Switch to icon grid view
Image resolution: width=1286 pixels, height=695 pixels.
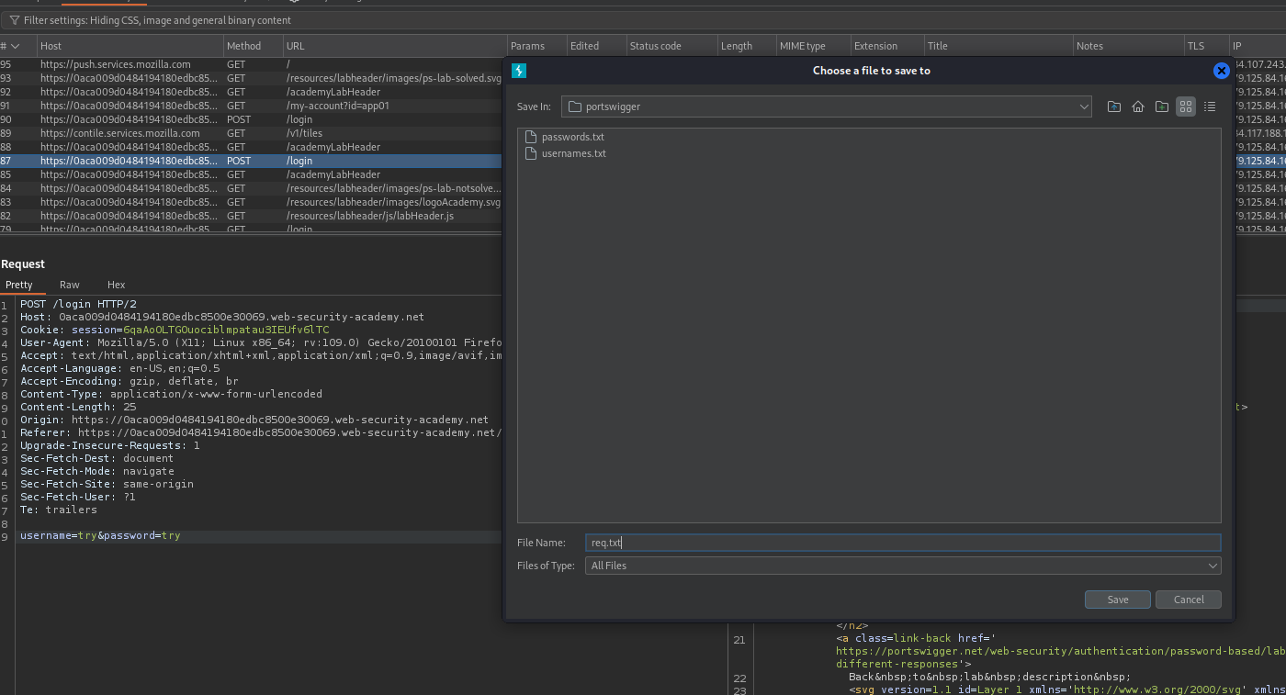click(x=1186, y=106)
